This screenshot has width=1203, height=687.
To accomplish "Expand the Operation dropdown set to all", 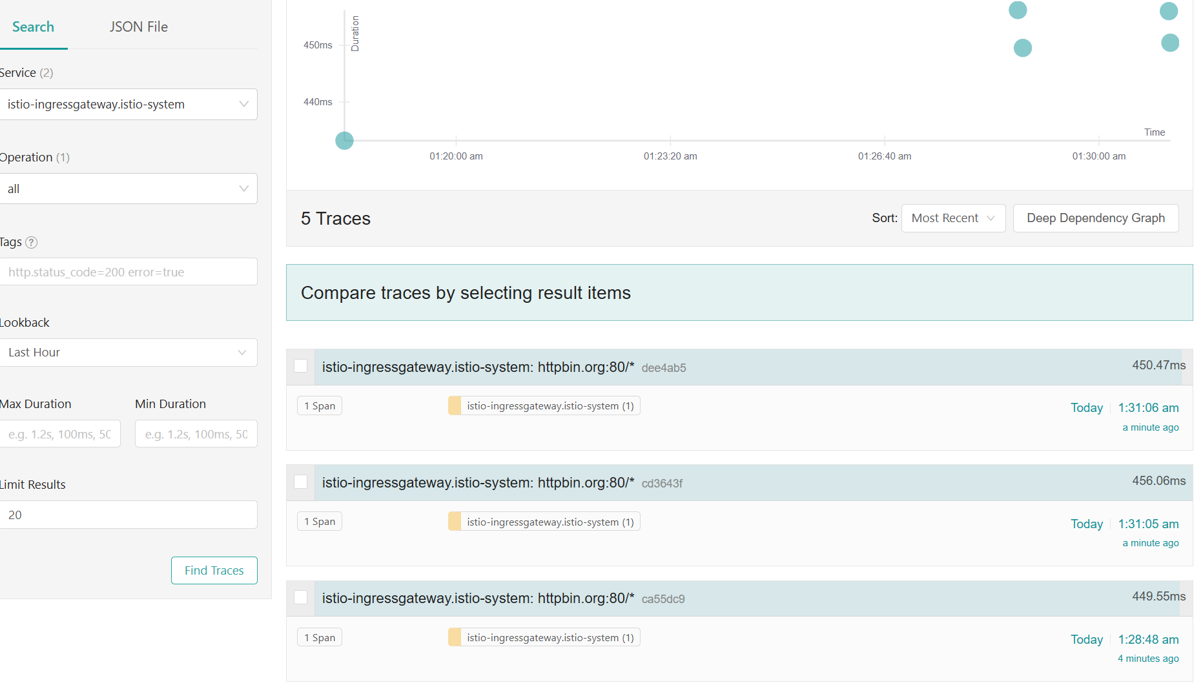I will (129, 189).
